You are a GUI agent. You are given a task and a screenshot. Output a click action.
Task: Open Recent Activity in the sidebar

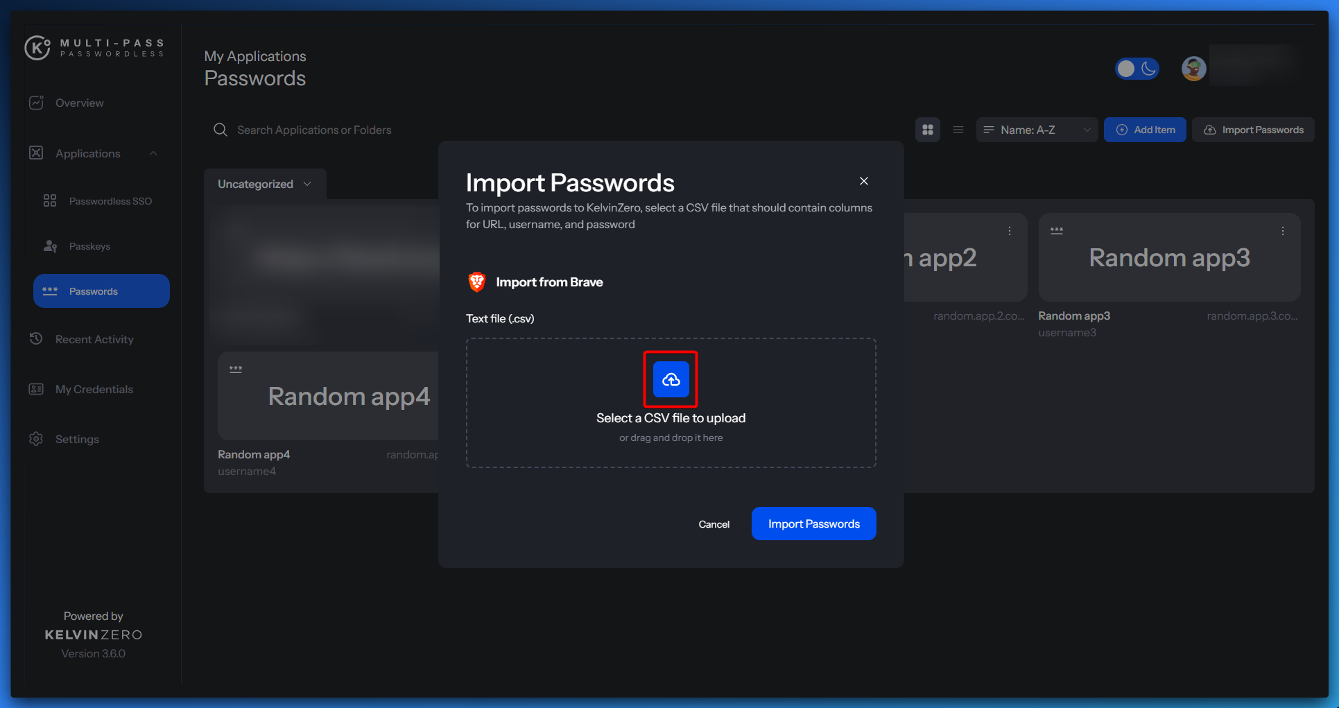tap(94, 339)
